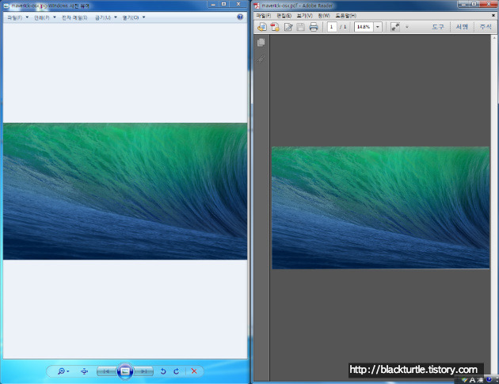Screen dimensions: 499x384
Task: Click the maverick-osx photo in Photo Viewer
Action: click(x=125, y=191)
